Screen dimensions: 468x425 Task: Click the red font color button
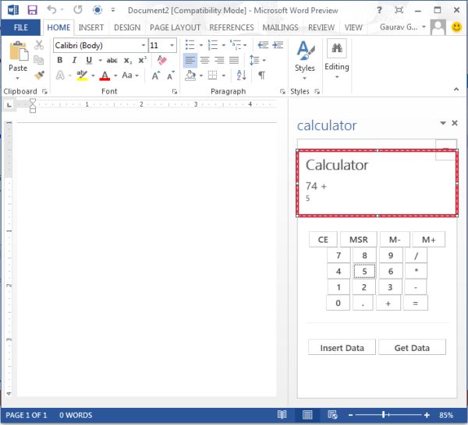point(105,75)
